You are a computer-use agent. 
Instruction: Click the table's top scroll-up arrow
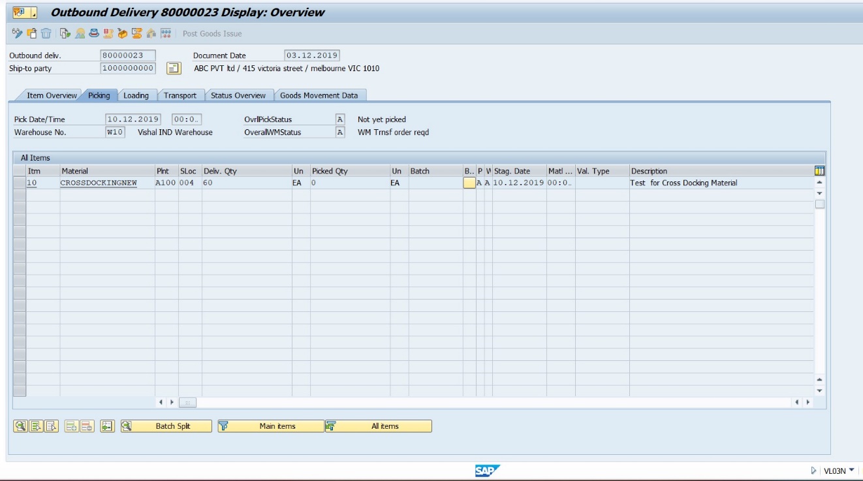[x=820, y=183]
